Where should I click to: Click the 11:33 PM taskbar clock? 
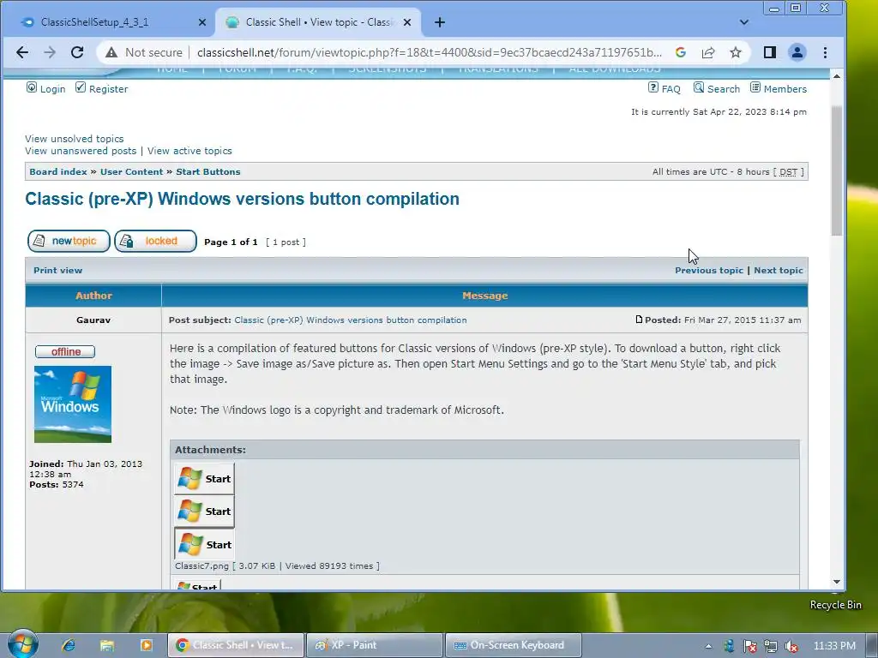pyautogui.click(x=834, y=646)
